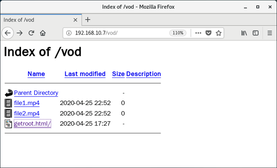The width and height of the screenshot is (277, 168).
Task: Open a new tab with plus button
Action: [x=87, y=19]
